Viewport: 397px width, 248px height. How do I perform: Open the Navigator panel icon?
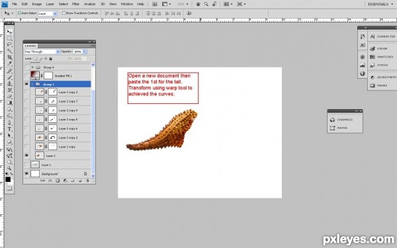coord(363,57)
